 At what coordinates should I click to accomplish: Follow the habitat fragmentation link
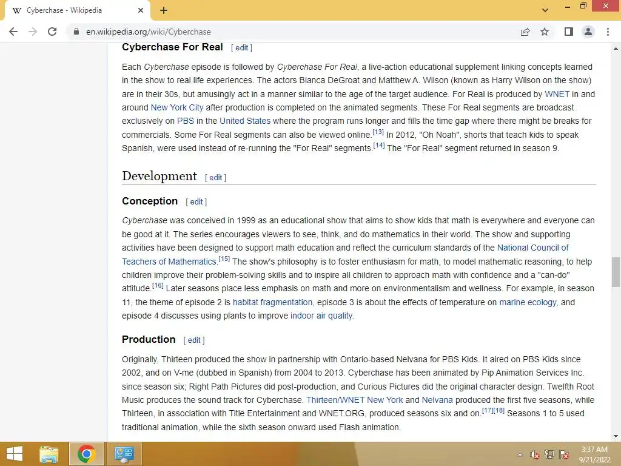[272, 302]
